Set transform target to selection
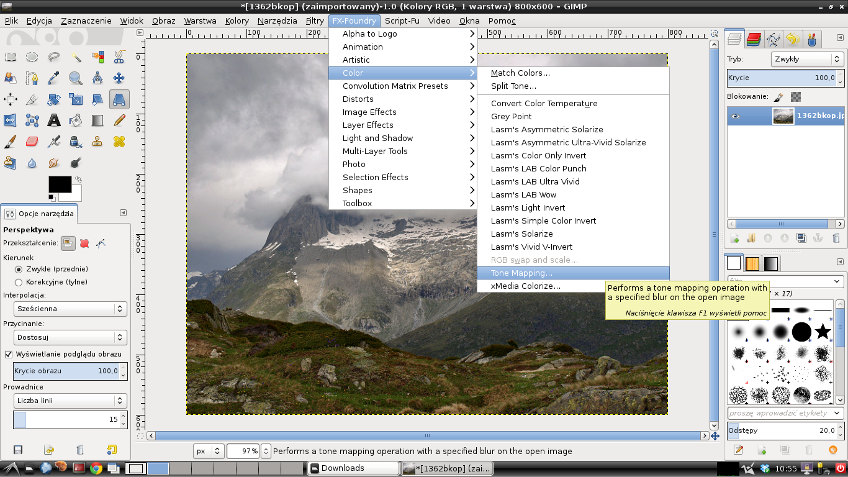The height and width of the screenshot is (477, 848). [84, 243]
